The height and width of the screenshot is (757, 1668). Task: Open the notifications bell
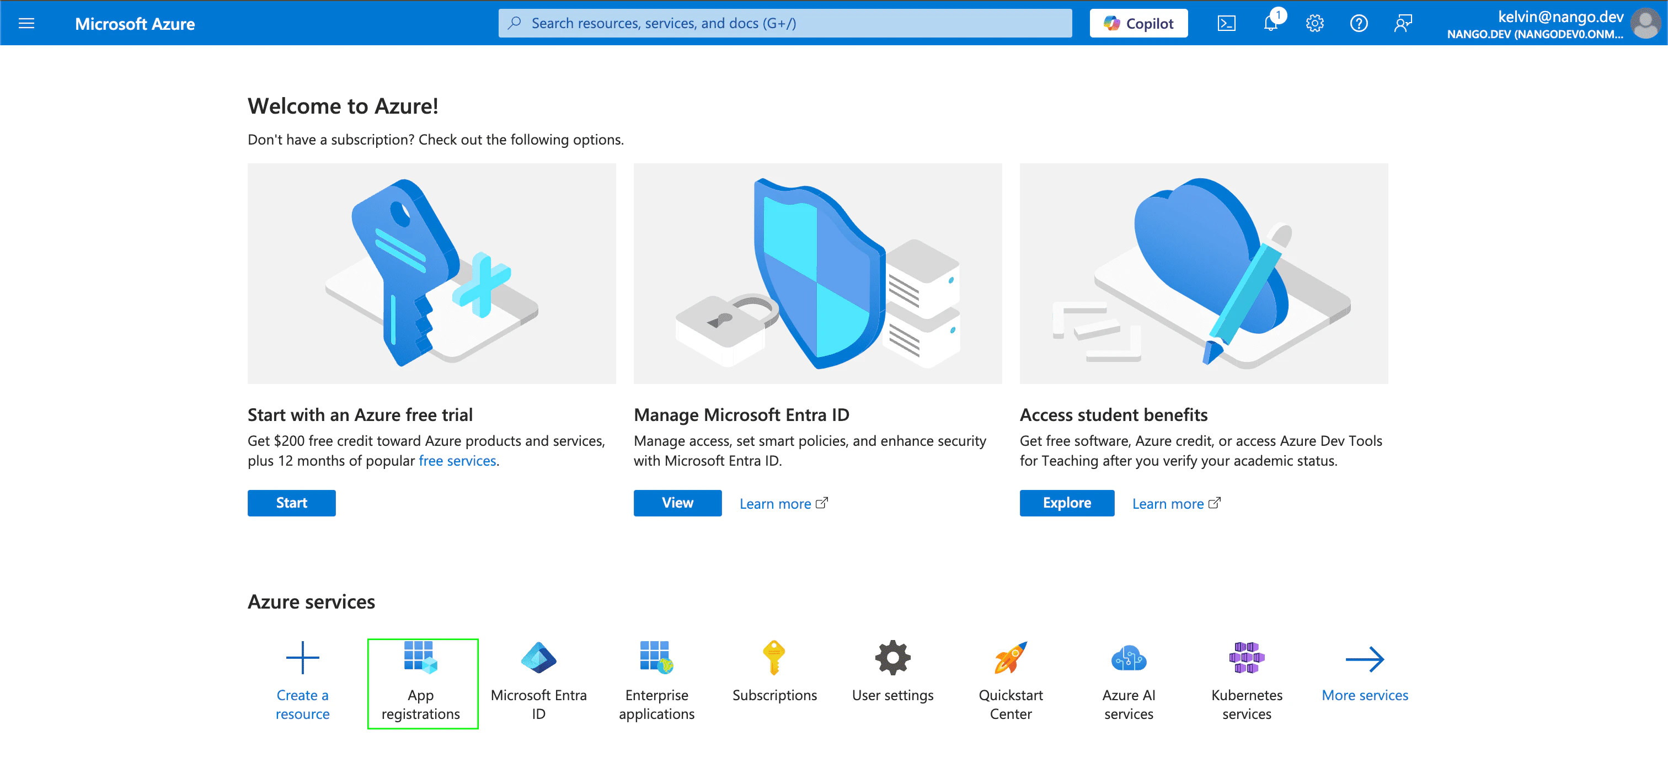pos(1270,23)
